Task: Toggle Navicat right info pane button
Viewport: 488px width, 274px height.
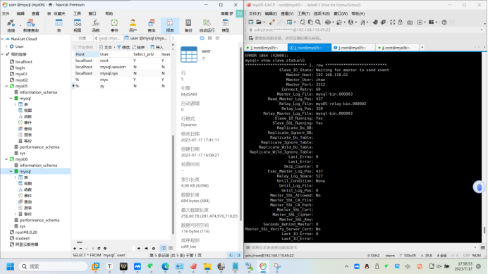Action: point(238,256)
